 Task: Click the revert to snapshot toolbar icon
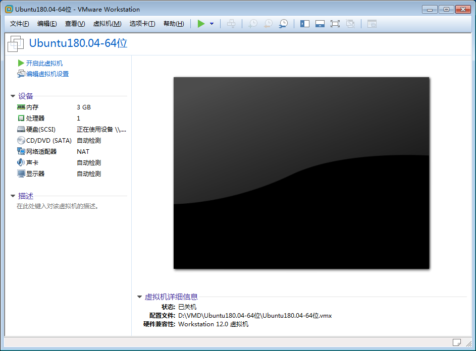[x=268, y=24]
